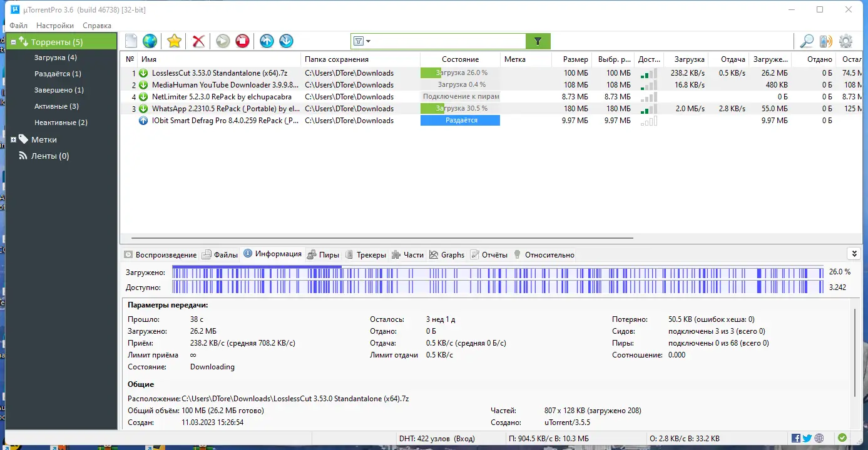Viewport: 868px width, 450px height.
Task: Click the Add Torrent from URL globe icon
Action: [150, 41]
